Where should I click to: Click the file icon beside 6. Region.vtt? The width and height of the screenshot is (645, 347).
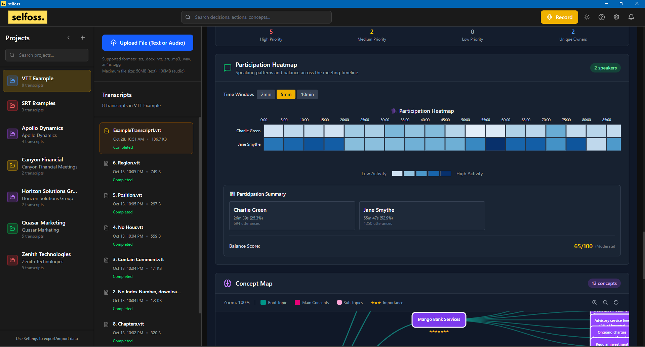[106, 163]
